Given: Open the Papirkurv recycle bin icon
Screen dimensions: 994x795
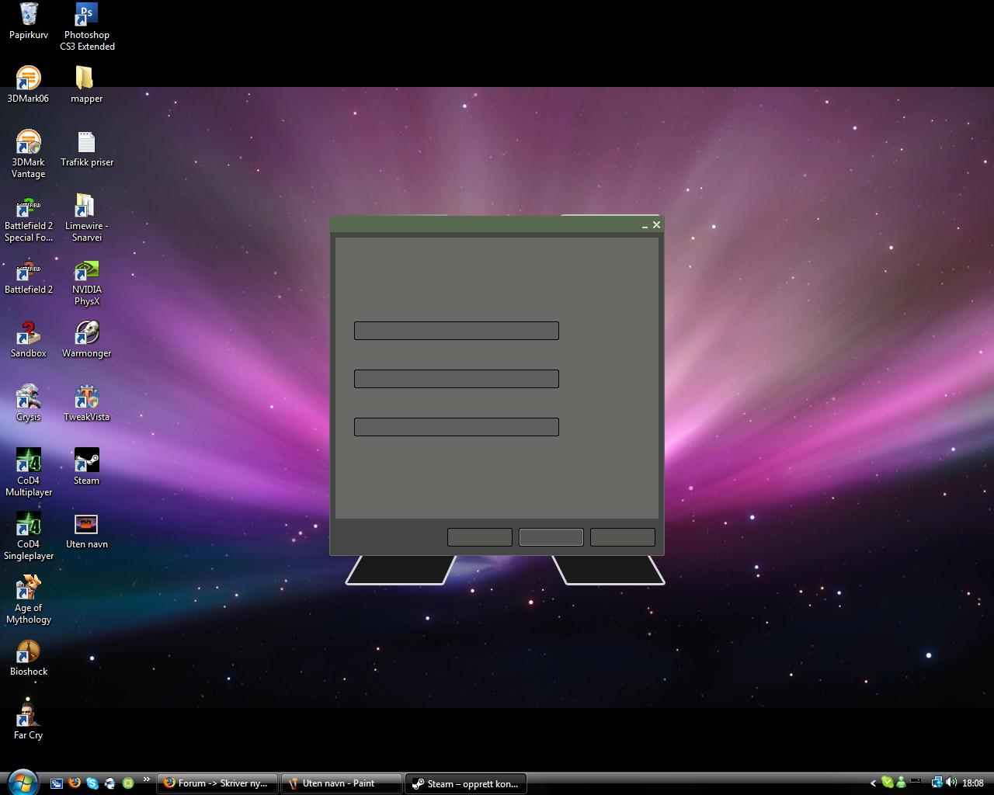Looking at the screenshot, I should [29, 21].
